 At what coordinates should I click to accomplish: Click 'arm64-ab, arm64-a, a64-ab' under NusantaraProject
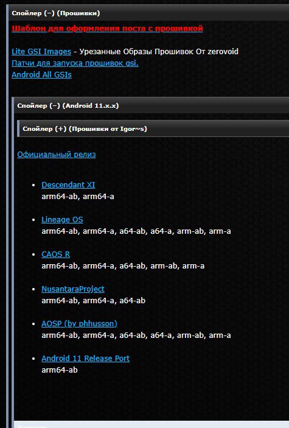pyautogui.click(x=93, y=301)
